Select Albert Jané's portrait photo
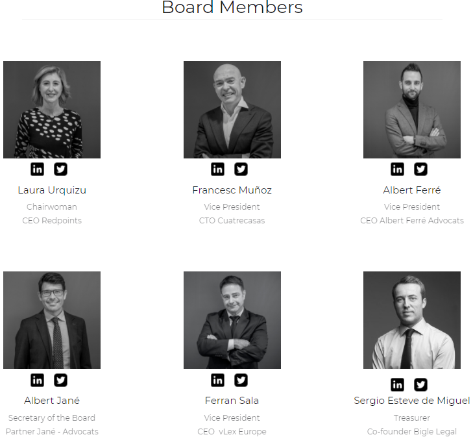Image resolution: width=473 pixels, height=437 pixels. coord(52,320)
